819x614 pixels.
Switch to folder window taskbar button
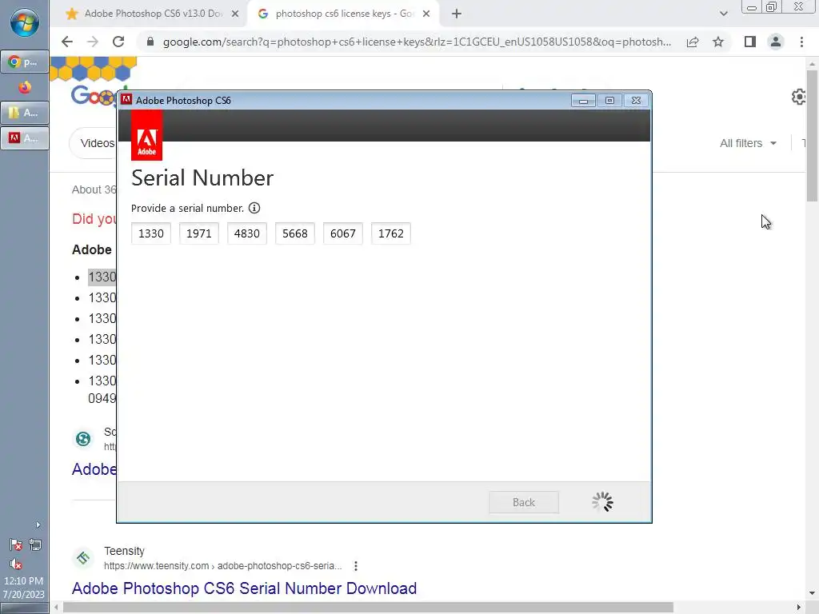coord(25,112)
